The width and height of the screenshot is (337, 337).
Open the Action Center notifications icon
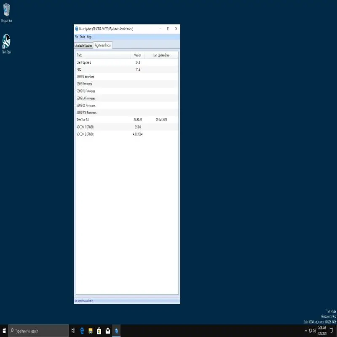coord(332,331)
